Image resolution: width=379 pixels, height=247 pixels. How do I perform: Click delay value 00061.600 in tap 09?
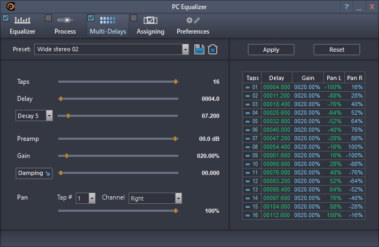click(x=277, y=155)
